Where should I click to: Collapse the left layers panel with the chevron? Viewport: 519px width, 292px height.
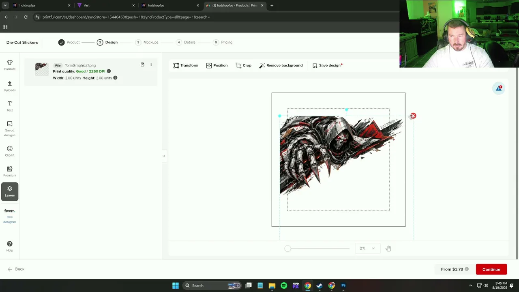(x=164, y=156)
